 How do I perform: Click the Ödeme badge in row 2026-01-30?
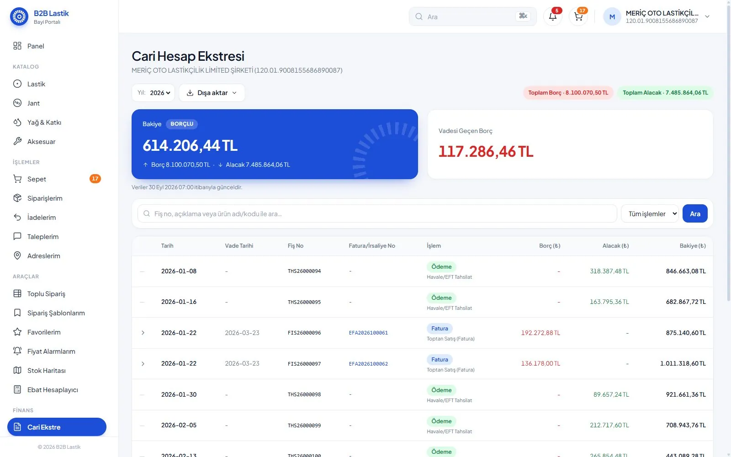coord(441,390)
